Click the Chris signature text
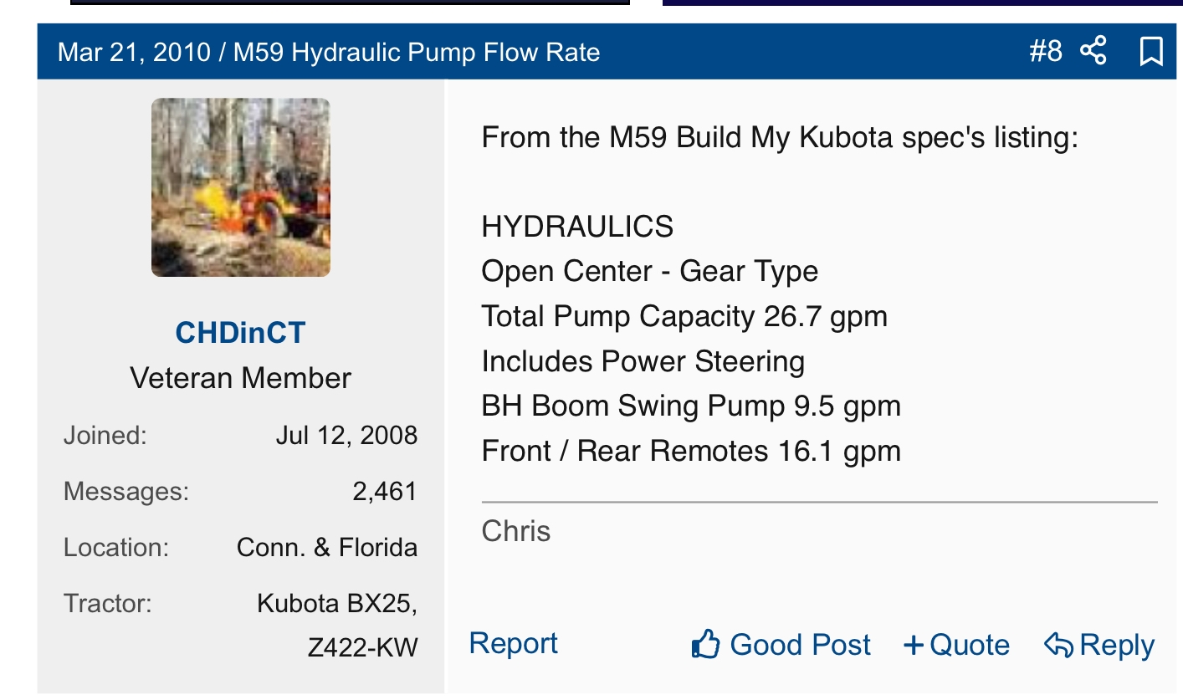 click(516, 531)
